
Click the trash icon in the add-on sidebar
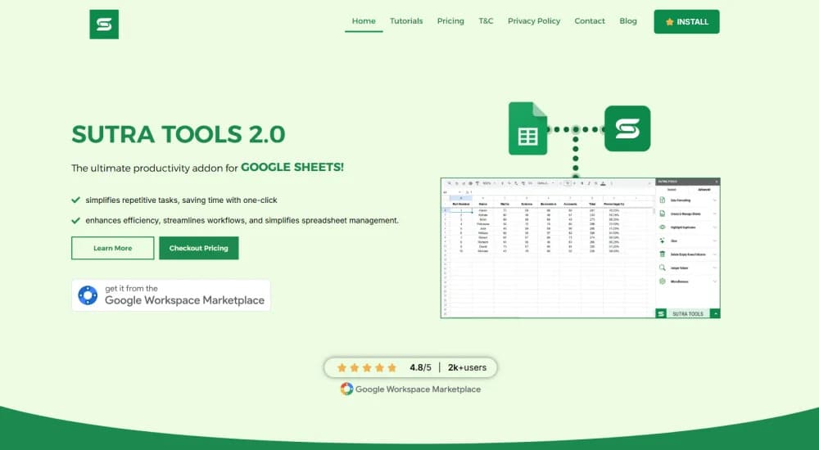pos(663,254)
